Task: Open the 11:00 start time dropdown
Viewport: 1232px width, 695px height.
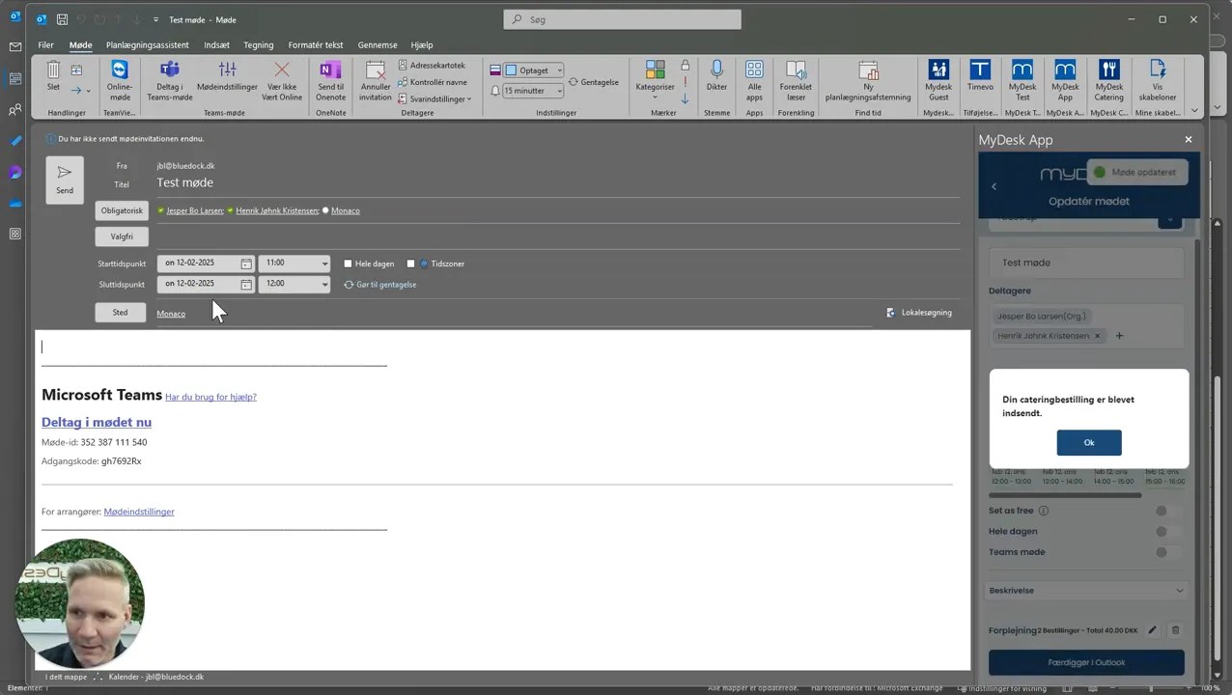Action: (x=322, y=263)
